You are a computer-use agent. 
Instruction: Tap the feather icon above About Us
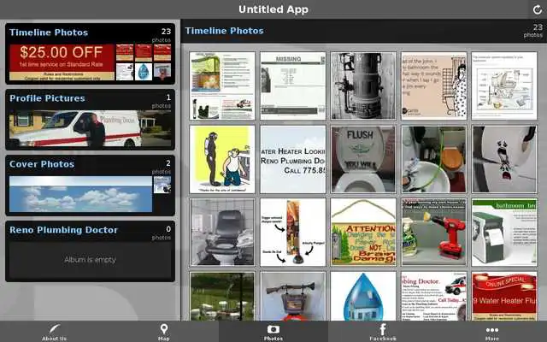click(55, 328)
